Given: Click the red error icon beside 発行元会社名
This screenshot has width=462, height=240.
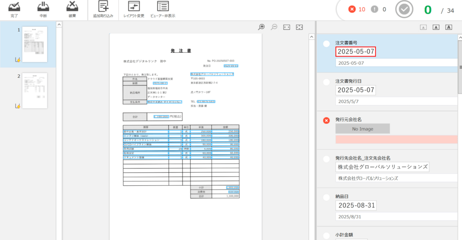Looking at the screenshot, I should [326, 120].
